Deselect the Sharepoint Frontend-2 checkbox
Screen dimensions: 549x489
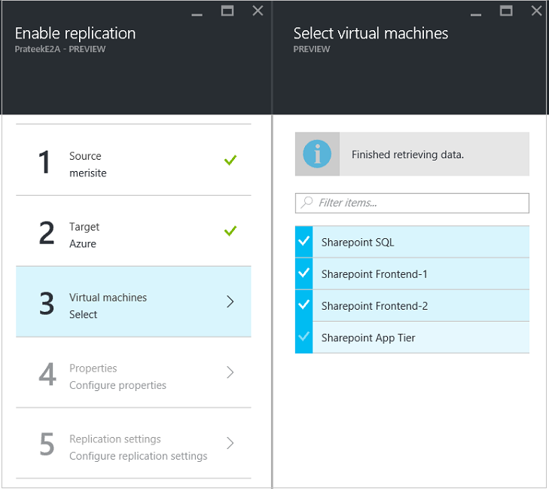click(304, 305)
